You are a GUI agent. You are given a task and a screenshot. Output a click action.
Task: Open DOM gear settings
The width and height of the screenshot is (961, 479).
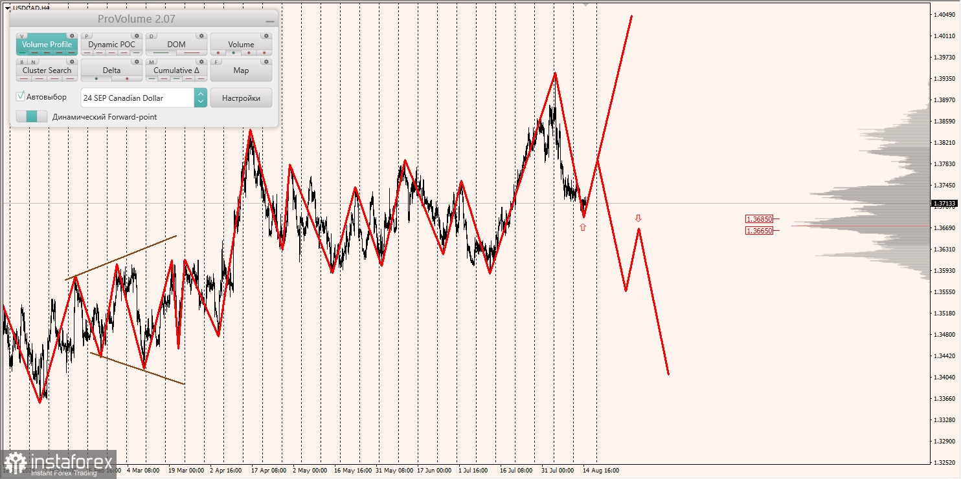[x=201, y=36]
